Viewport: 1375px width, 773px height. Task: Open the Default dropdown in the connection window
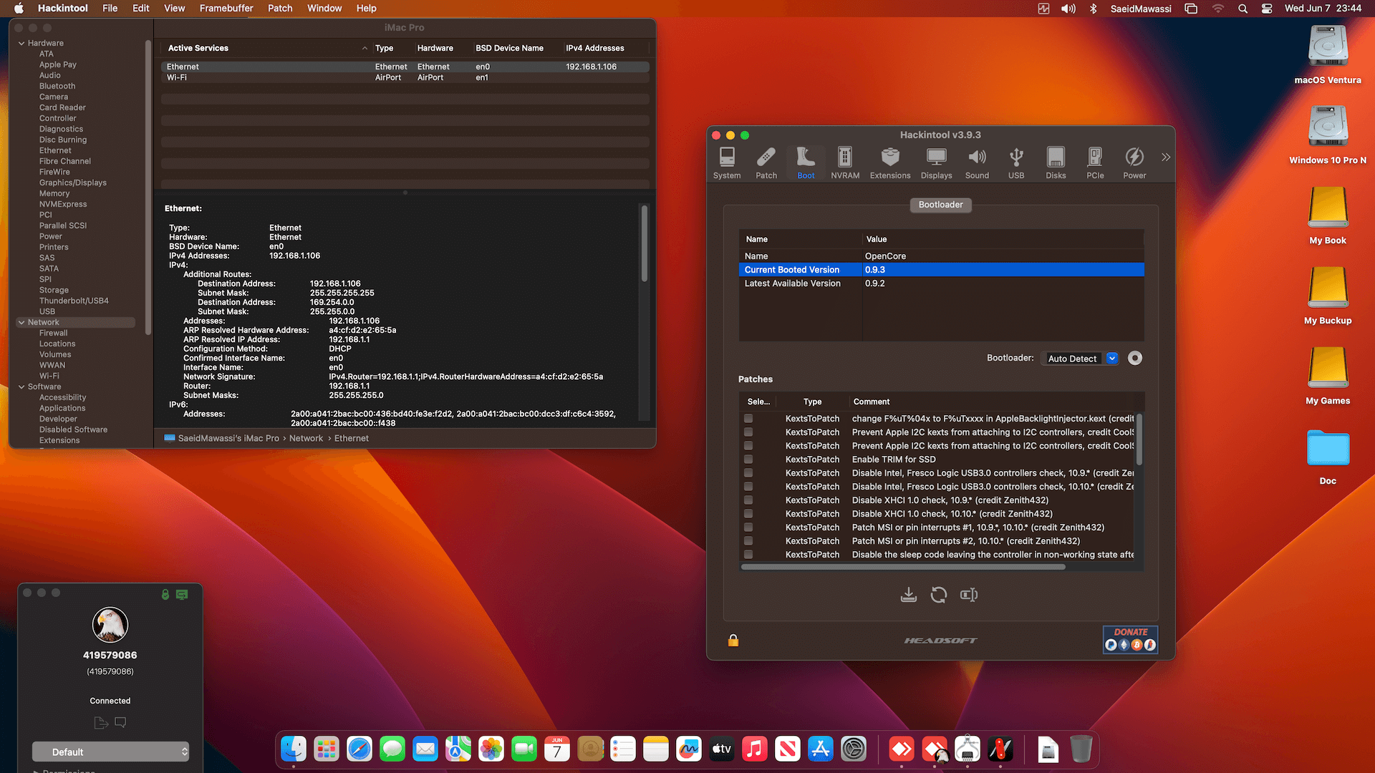[x=111, y=752]
